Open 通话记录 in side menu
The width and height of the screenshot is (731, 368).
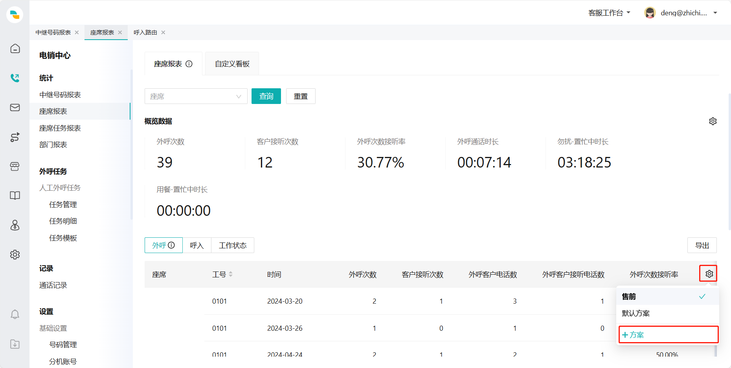click(x=53, y=285)
